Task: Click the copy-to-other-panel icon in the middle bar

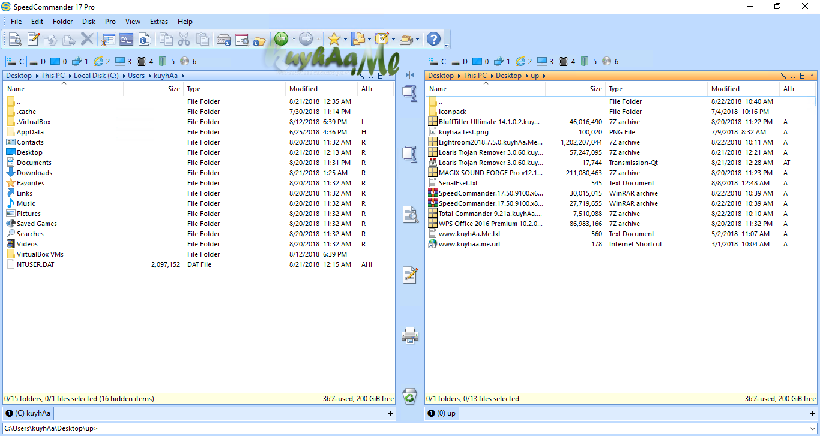Action: click(410, 94)
